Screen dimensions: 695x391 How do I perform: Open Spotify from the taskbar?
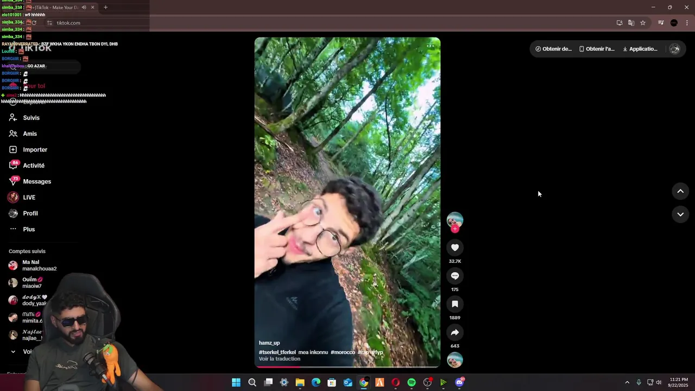[412, 383]
